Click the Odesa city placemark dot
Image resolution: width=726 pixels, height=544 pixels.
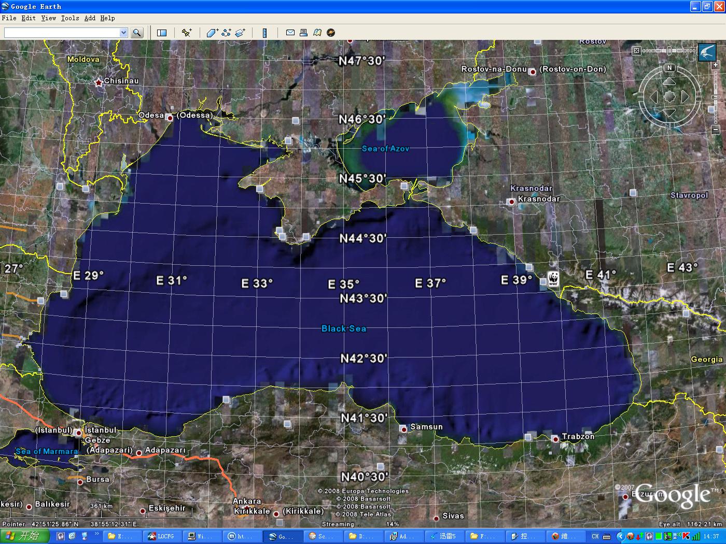(x=170, y=118)
